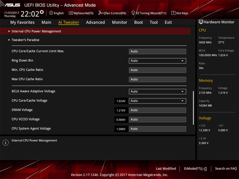Click the 0.984V VCCIO reading
Image resolution: width=239 pixels, height=179 pixels.
(x=121, y=120)
